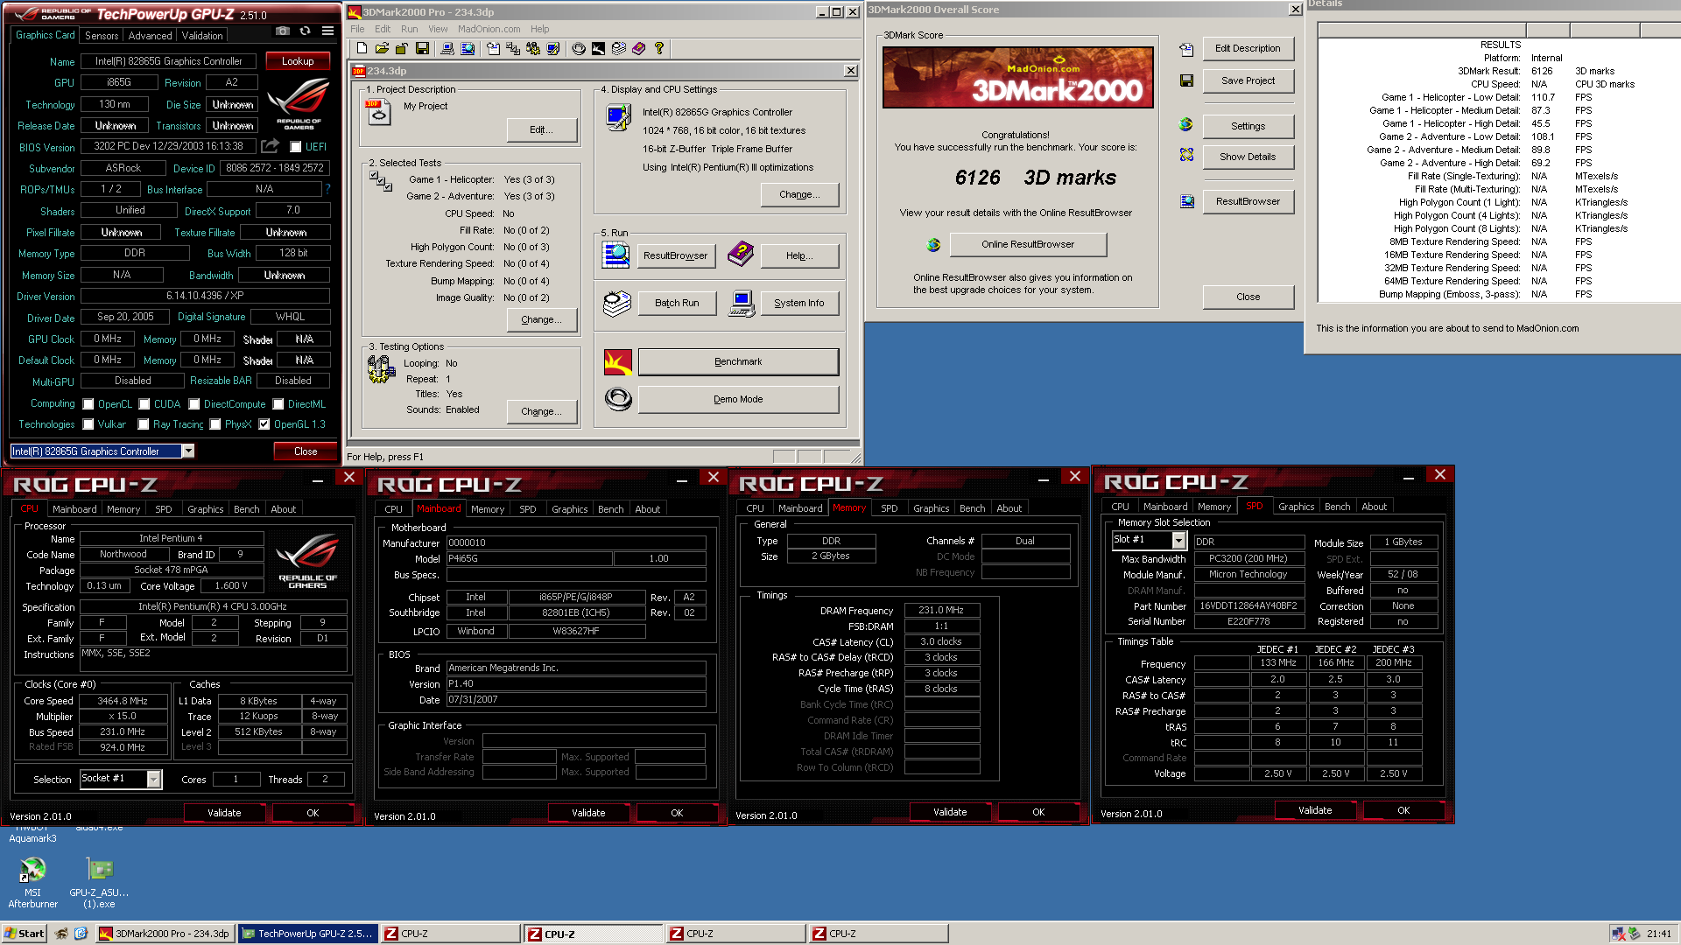Click Change... button under Testing Options
This screenshot has height=945, width=1681.
click(x=542, y=411)
